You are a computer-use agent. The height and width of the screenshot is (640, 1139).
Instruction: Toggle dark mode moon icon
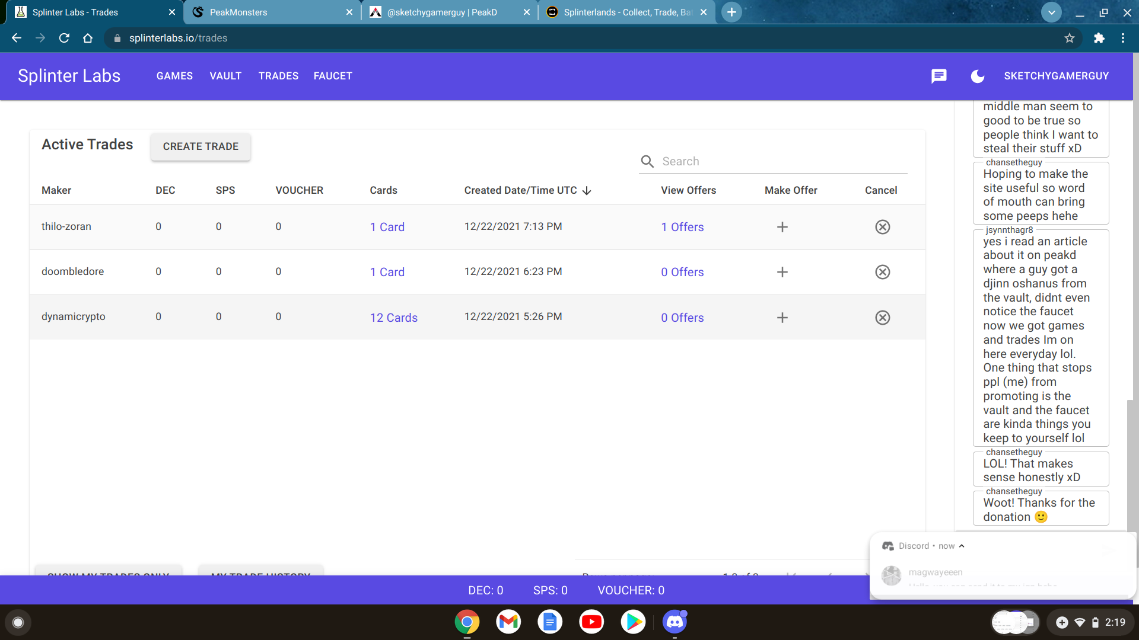[x=978, y=76]
